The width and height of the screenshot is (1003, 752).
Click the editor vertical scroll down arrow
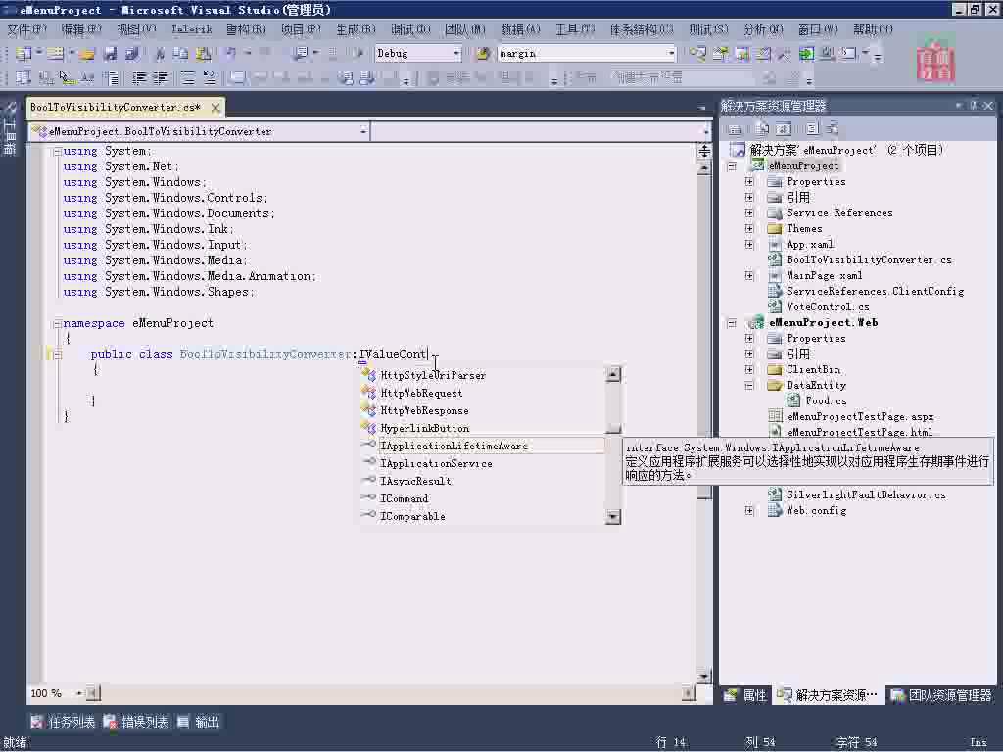tap(703, 677)
